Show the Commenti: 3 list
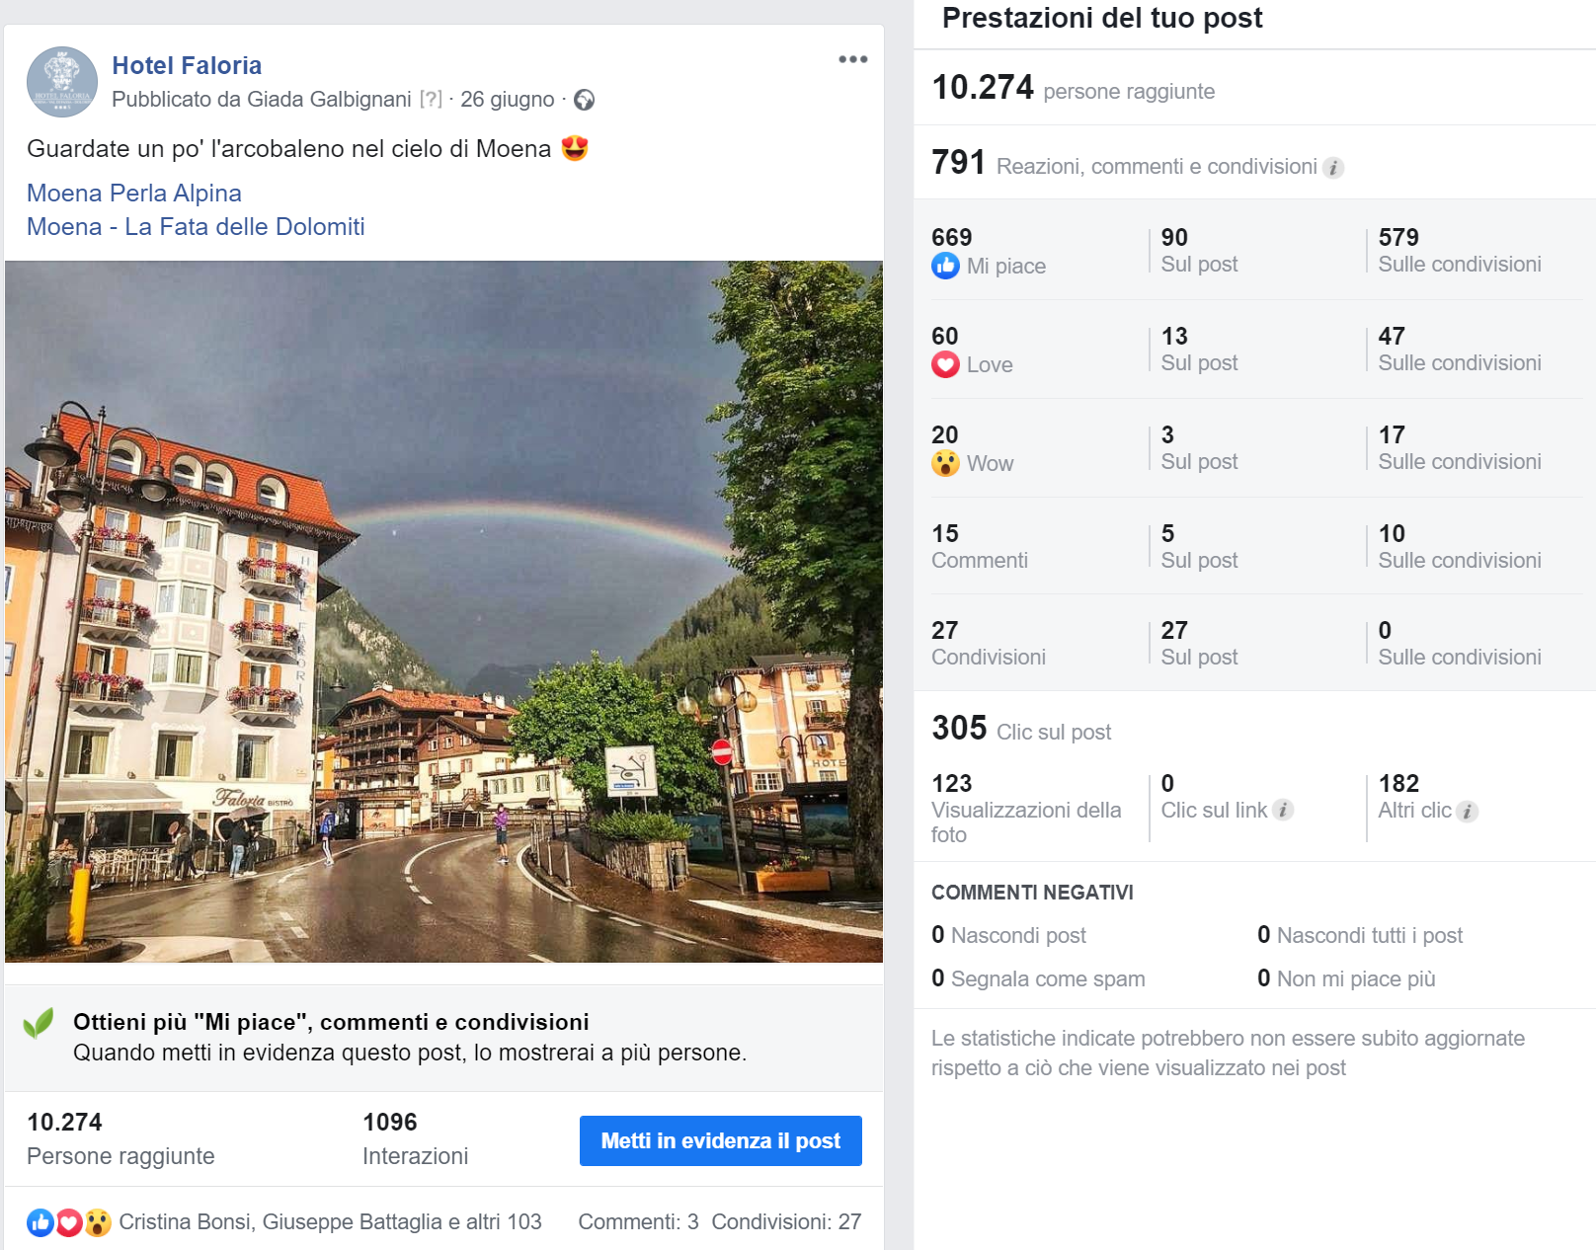The height and width of the screenshot is (1250, 1596). pyautogui.click(x=638, y=1222)
